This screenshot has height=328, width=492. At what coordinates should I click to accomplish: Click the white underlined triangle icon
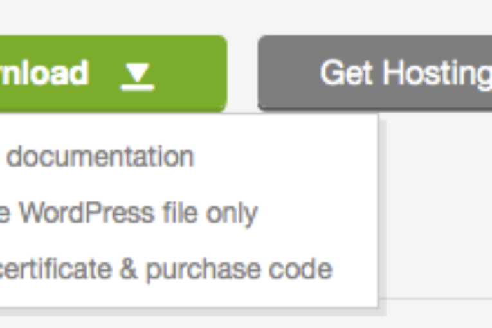click(138, 77)
